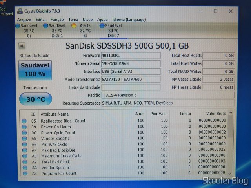Click the blue health orb for drive C:

coord(18,26)
